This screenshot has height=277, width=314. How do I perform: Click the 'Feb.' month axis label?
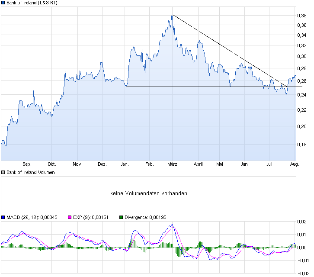[150, 164]
